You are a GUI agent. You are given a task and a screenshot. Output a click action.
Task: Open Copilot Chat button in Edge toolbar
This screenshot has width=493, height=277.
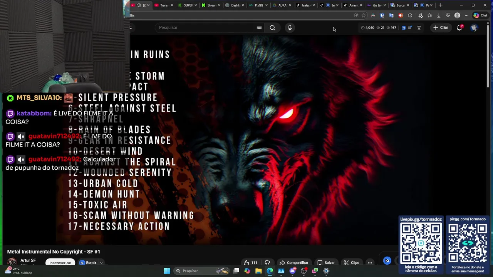click(x=481, y=15)
